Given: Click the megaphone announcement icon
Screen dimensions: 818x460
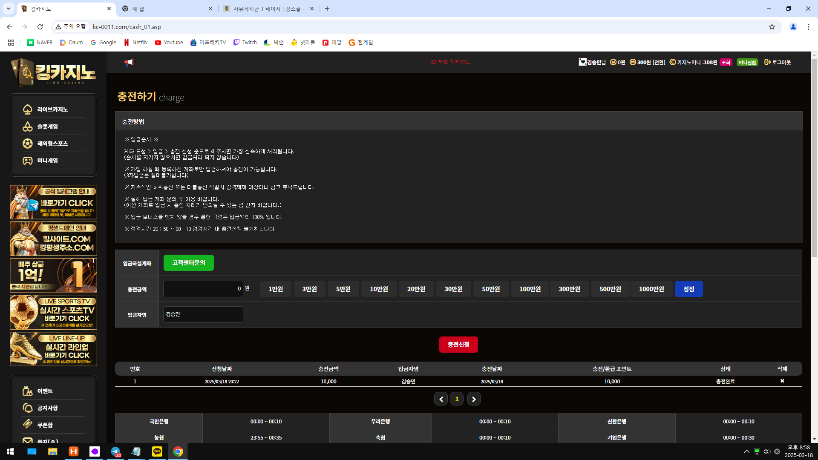Looking at the screenshot, I should (129, 63).
